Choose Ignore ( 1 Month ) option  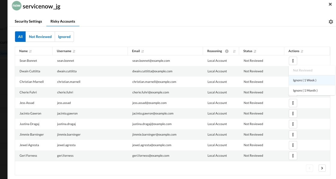click(305, 90)
